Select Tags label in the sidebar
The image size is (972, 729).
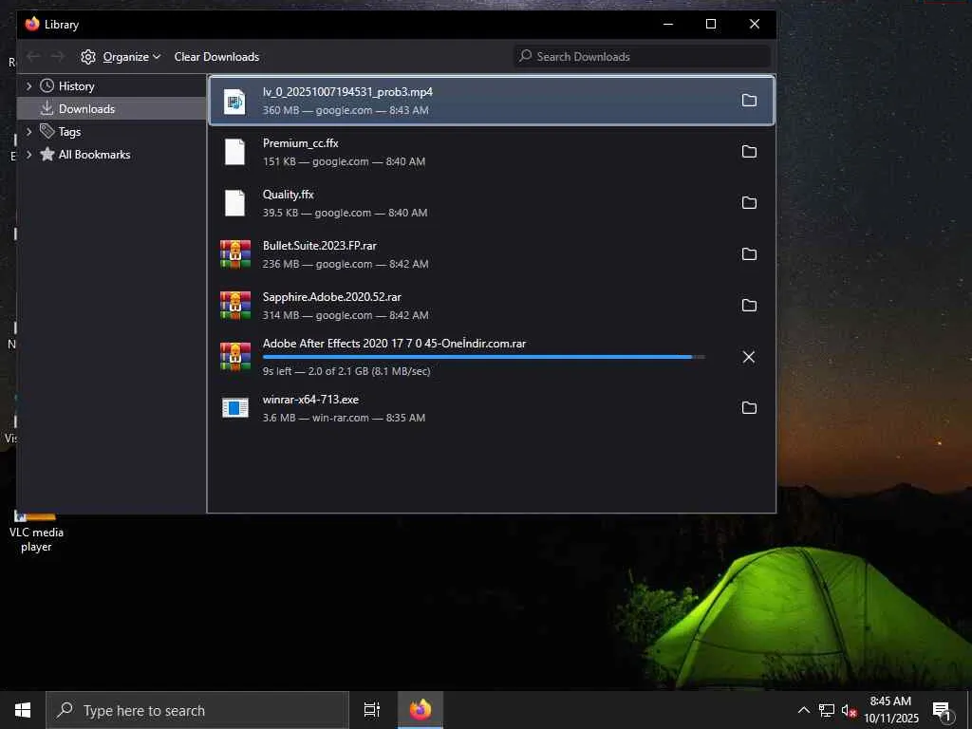[69, 131]
